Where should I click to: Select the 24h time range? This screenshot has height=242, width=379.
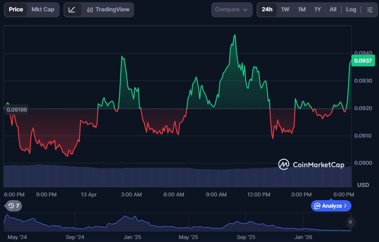267,9
